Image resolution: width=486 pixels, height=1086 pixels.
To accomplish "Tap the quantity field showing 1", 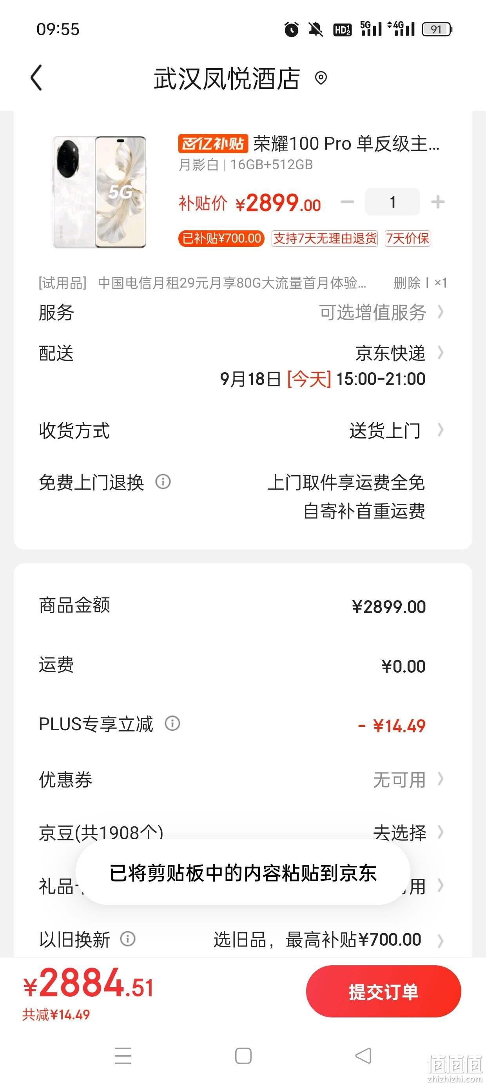I will (x=393, y=202).
